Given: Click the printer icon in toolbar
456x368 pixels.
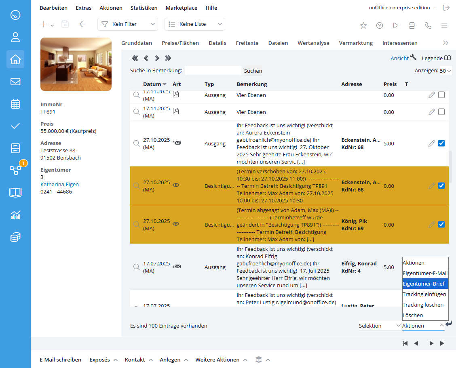Looking at the screenshot, I should (412, 25).
